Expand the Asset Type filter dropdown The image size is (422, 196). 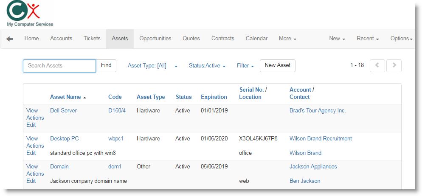point(152,66)
